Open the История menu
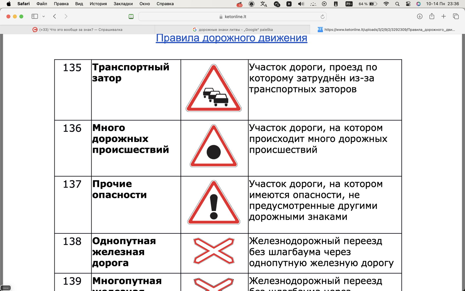The image size is (465, 291). pyautogui.click(x=98, y=4)
